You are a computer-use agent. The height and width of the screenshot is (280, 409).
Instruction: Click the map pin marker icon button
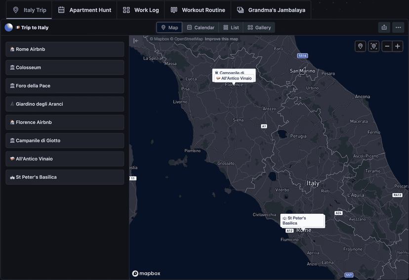pyautogui.click(x=361, y=46)
